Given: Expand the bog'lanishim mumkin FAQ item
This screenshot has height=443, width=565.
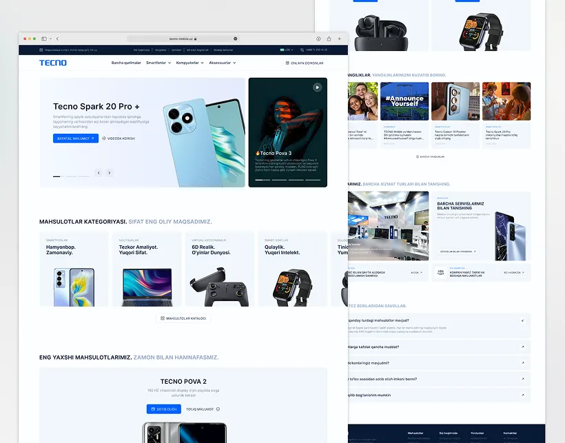Looking at the screenshot, I should tap(522, 395).
